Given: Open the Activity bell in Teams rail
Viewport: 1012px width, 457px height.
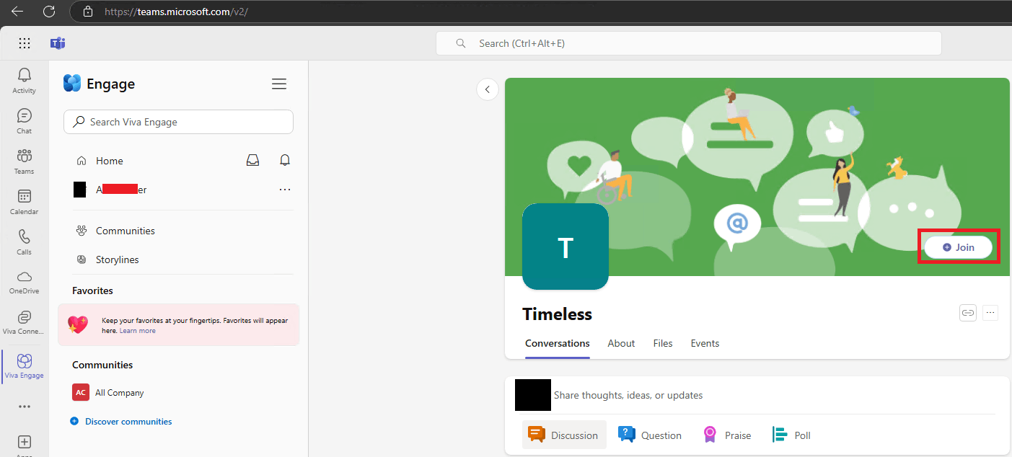Looking at the screenshot, I should click(24, 80).
